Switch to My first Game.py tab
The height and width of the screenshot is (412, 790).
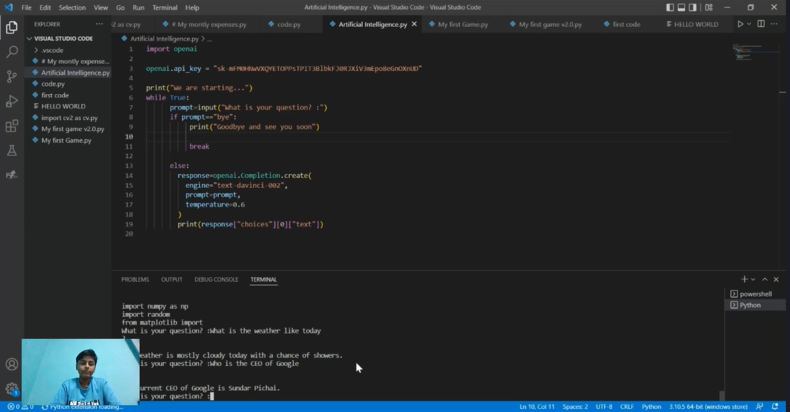(x=463, y=25)
